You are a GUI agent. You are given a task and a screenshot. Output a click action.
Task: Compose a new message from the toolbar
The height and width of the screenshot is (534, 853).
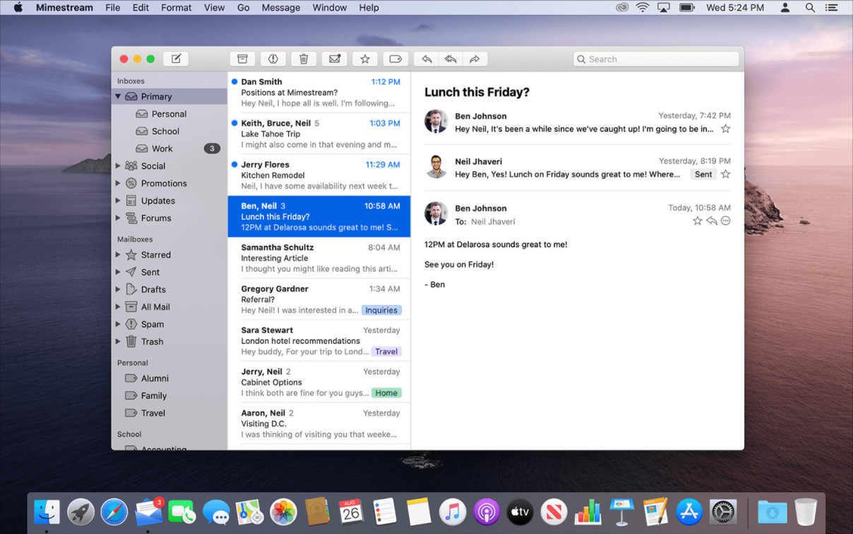pyautogui.click(x=176, y=59)
